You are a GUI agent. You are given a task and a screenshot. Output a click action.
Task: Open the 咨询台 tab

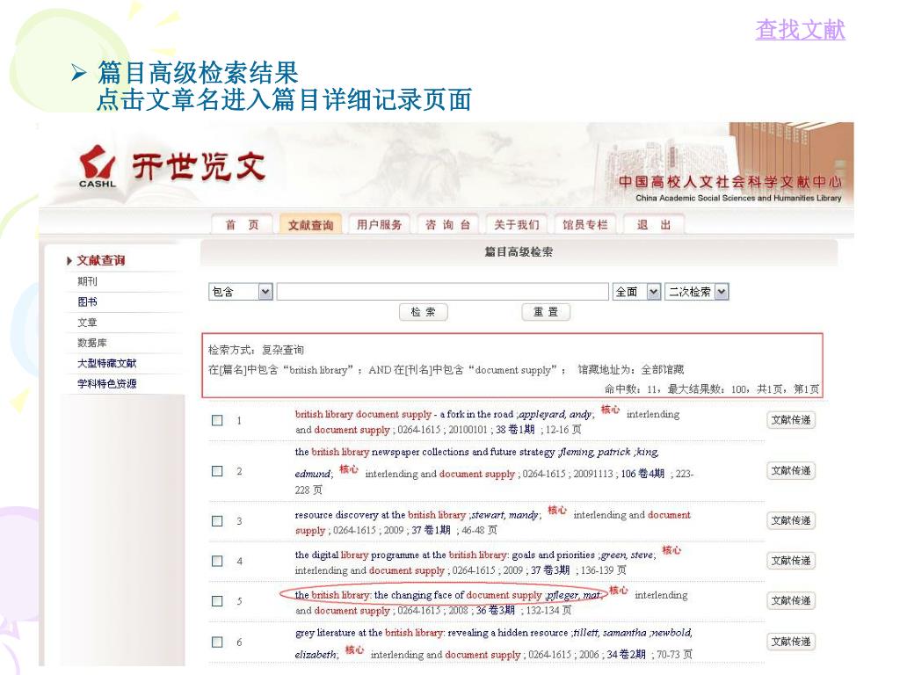click(x=448, y=225)
